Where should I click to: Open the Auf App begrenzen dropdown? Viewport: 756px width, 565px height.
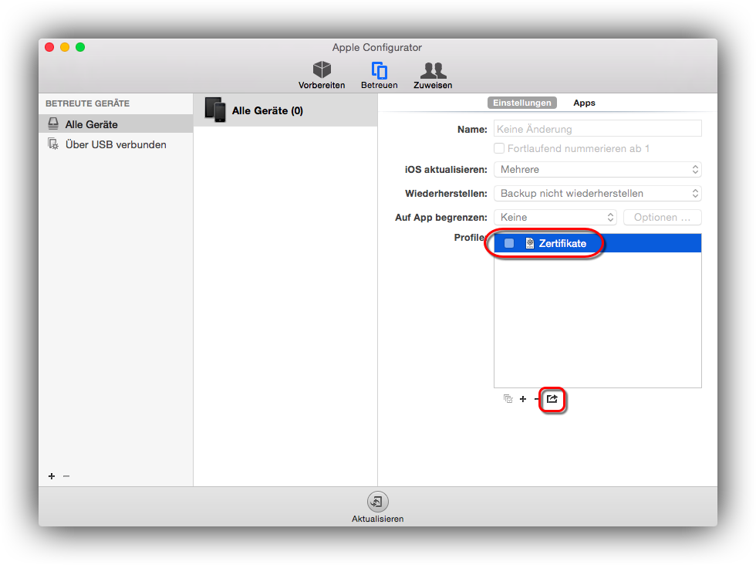[555, 217]
